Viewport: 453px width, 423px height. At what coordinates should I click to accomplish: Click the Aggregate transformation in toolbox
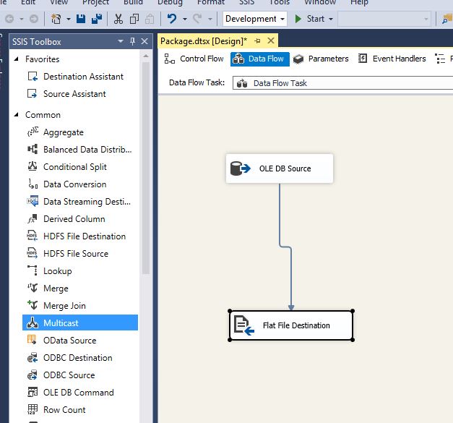pos(63,132)
